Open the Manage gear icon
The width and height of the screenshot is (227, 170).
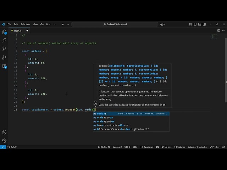click(4, 141)
